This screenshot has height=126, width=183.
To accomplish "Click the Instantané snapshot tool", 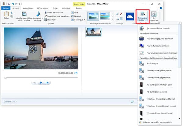I will coord(50,20).
